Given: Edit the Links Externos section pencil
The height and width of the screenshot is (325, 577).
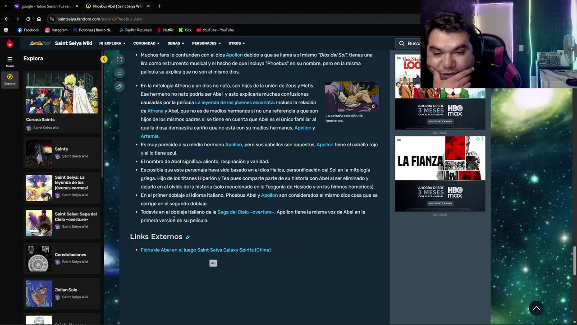Looking at the screenshot, I should click(x=188, y=237).
